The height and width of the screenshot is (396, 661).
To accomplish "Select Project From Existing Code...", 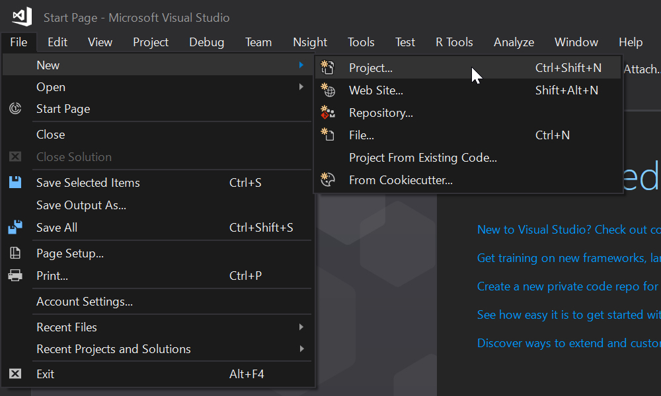I will coord(468,157).
